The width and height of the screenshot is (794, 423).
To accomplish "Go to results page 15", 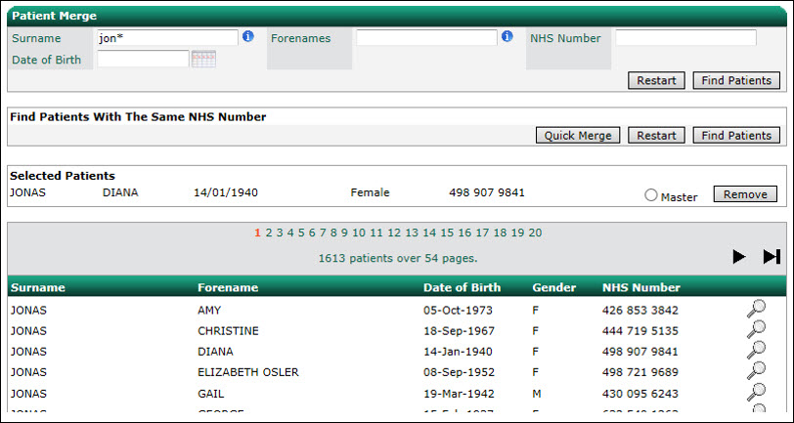I will 447,233.
